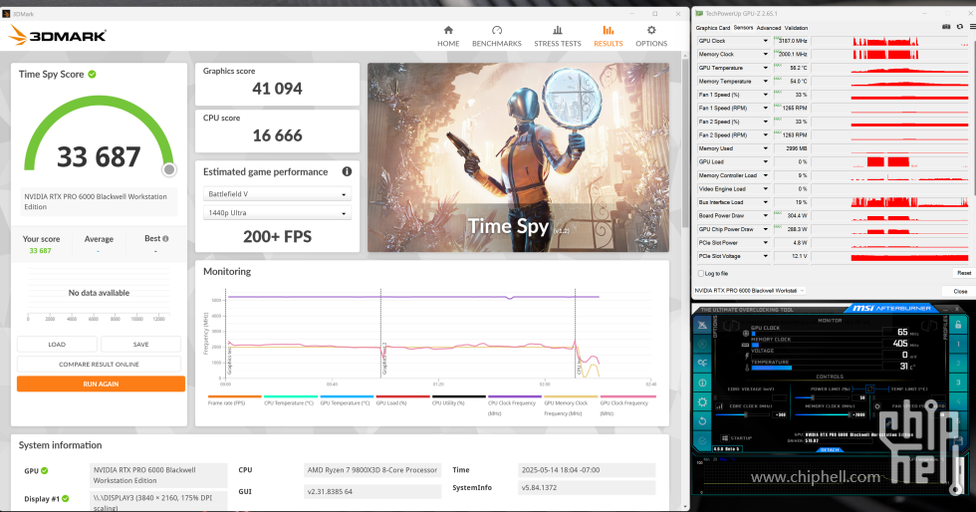Click the curve editor icon beside Core Clock
Screen dimensions: 976x512
click(719, 406)
